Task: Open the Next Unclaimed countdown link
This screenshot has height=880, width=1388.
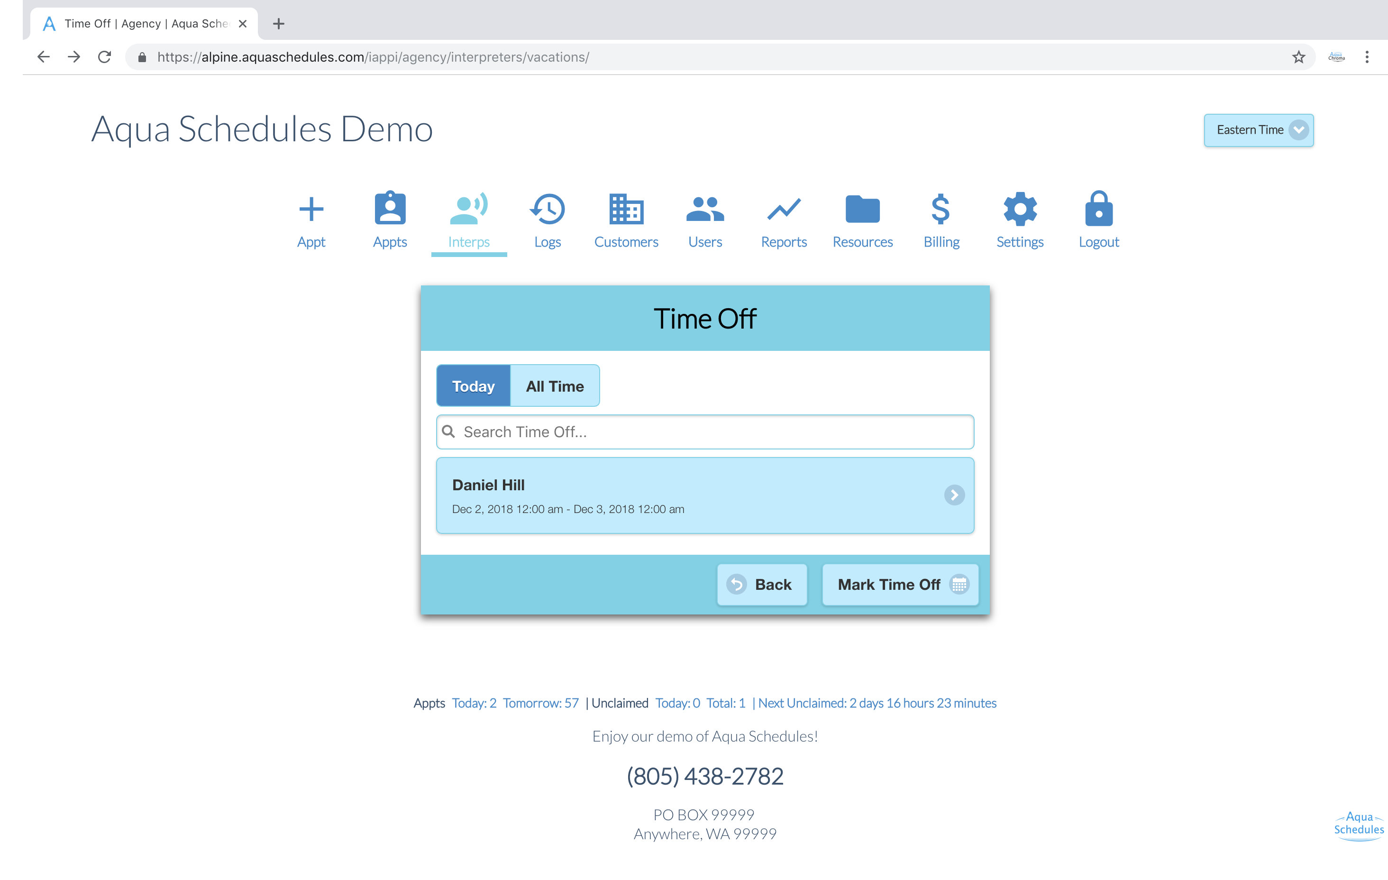Action: (877, 703)
